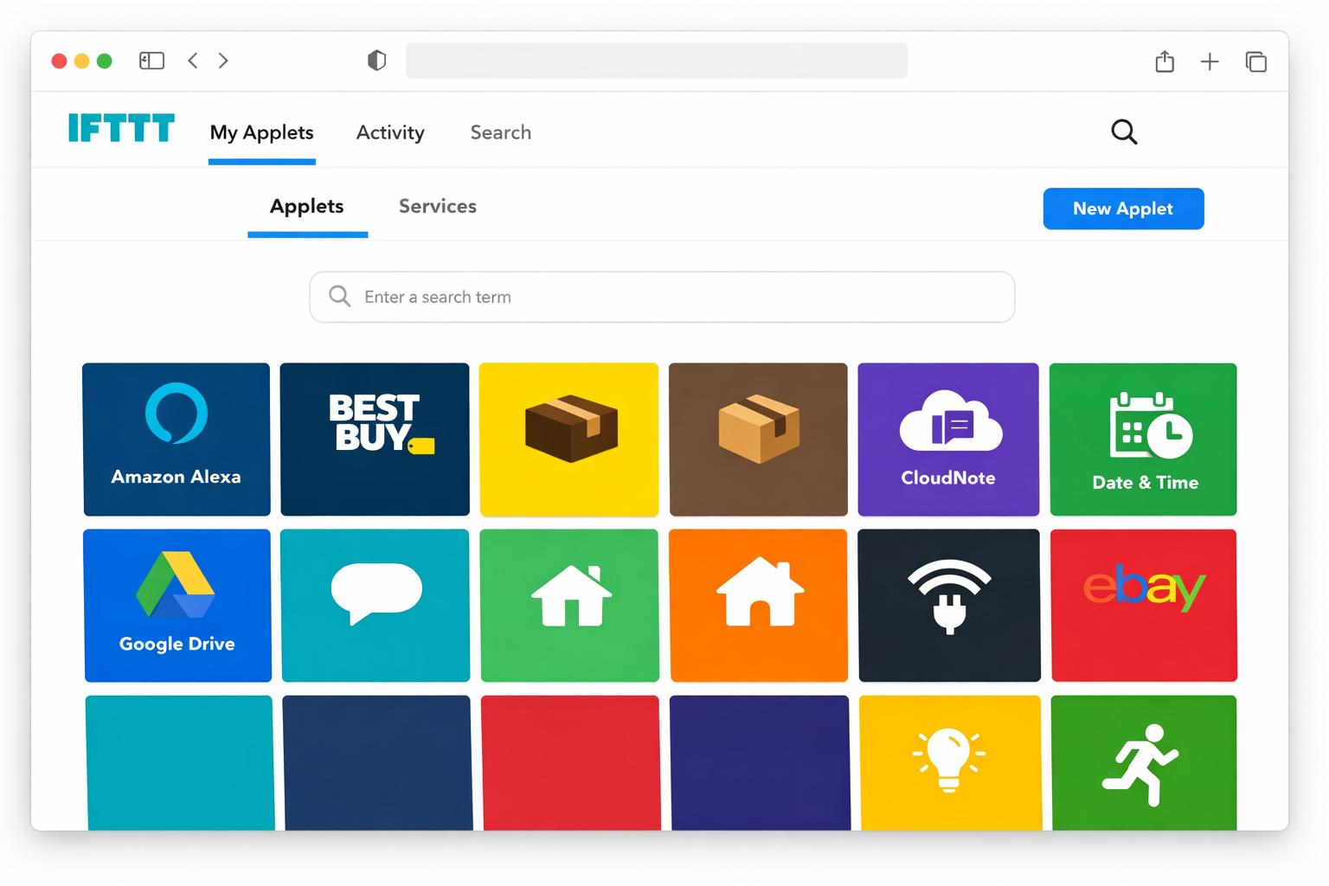Click the magnifier icon in IFTTT header

click(x=1124, y=132)
